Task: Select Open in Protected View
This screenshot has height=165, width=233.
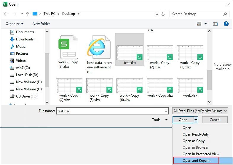Action: point(201,154)
